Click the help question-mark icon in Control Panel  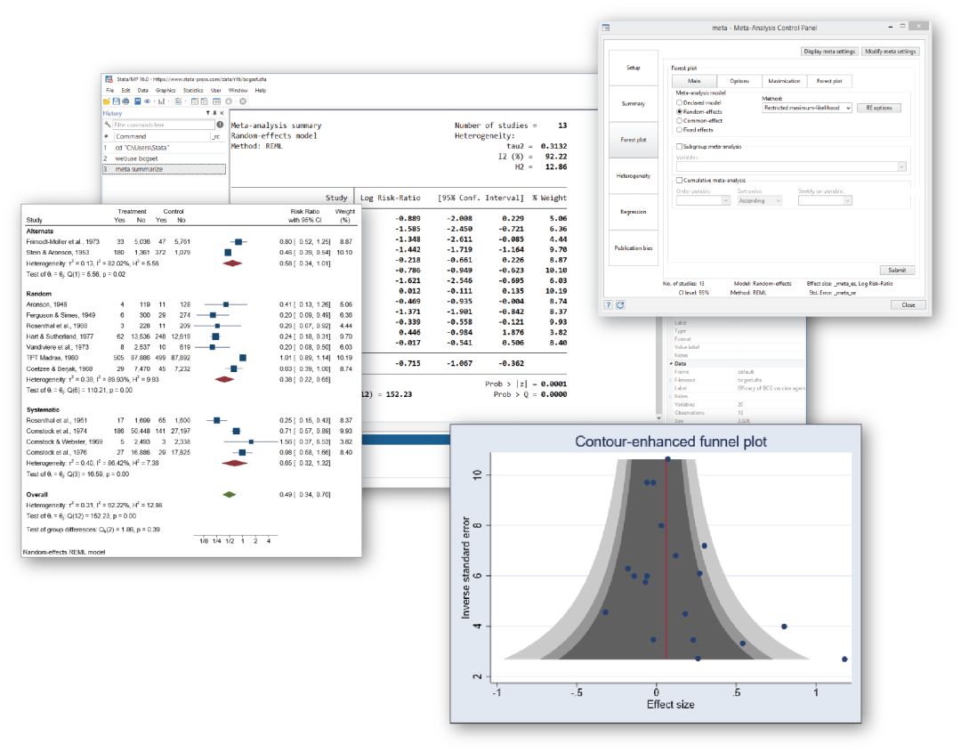[608, 304]
